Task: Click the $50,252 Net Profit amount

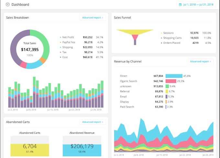Action: 88,37
